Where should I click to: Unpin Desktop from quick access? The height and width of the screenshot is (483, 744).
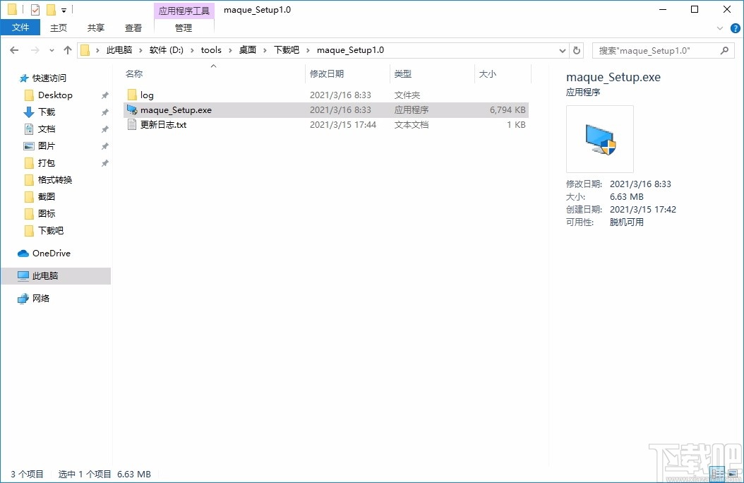click(x=104, y=95)
